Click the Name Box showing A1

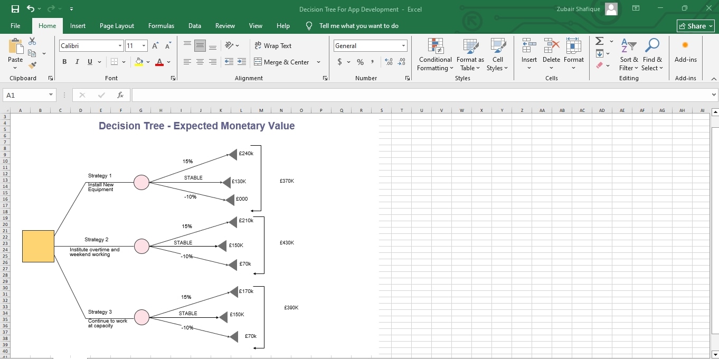tap(24, 95)
